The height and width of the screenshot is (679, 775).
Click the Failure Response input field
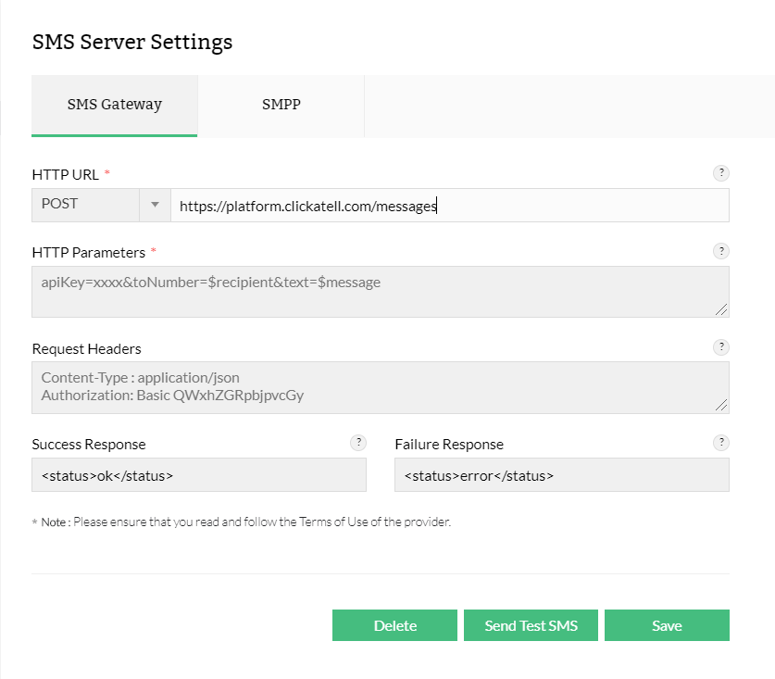point(561,475)
